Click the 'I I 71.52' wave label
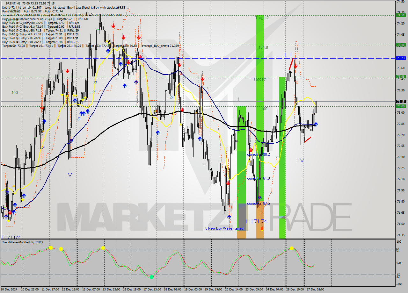The image size is (408, 293). coord(11,237)
